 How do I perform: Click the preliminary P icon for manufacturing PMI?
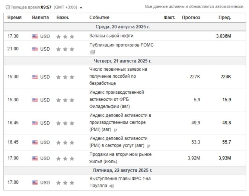point(116,130)
